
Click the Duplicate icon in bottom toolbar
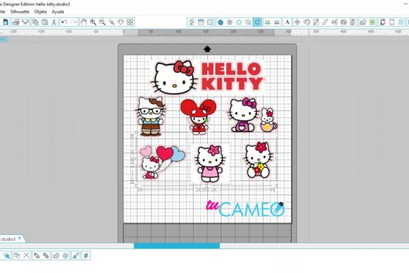coord(17,255)
